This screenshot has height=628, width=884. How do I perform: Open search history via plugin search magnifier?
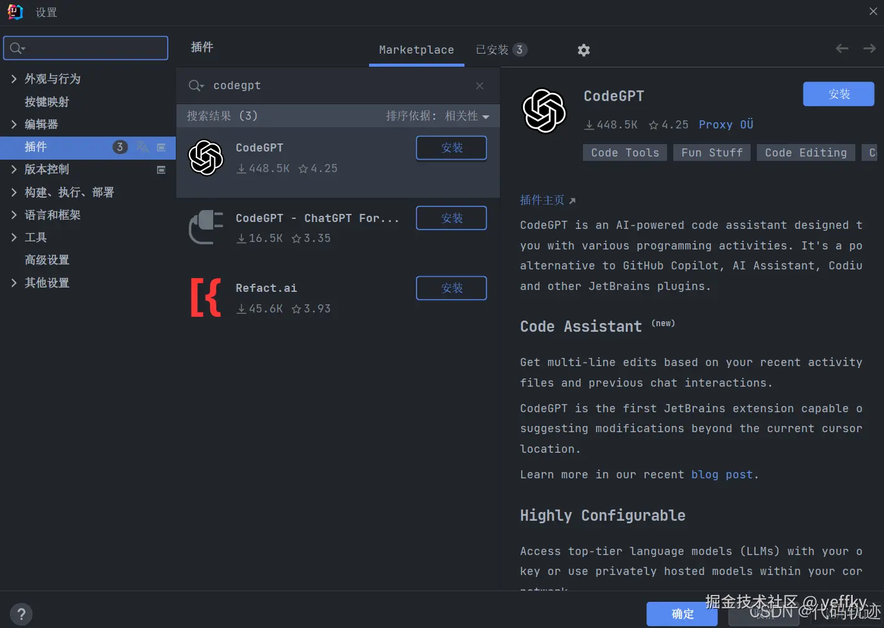196,85
